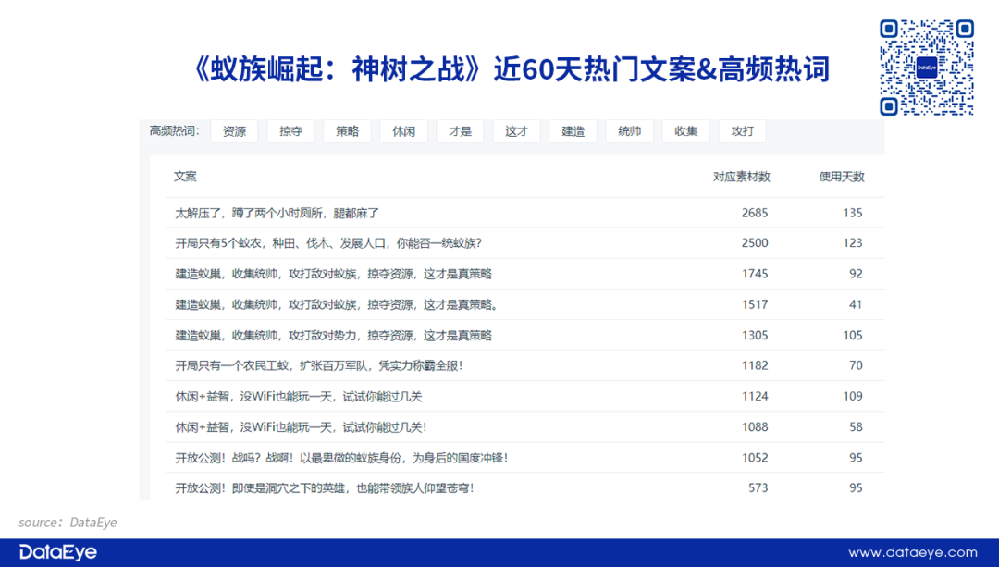Click the usage days value 109

pos(853,396)
